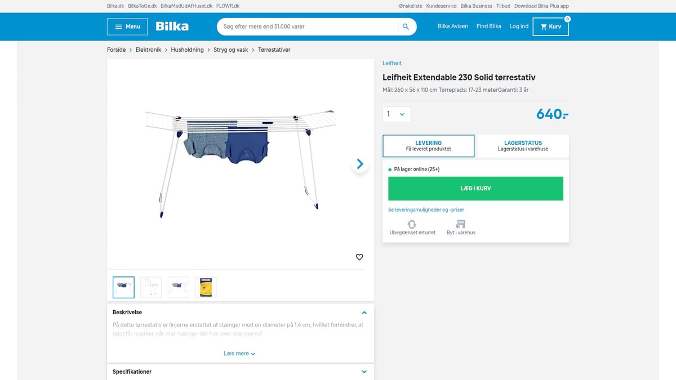Select the Levering tab
Screen dimensions: 676x380
[429, 146]
